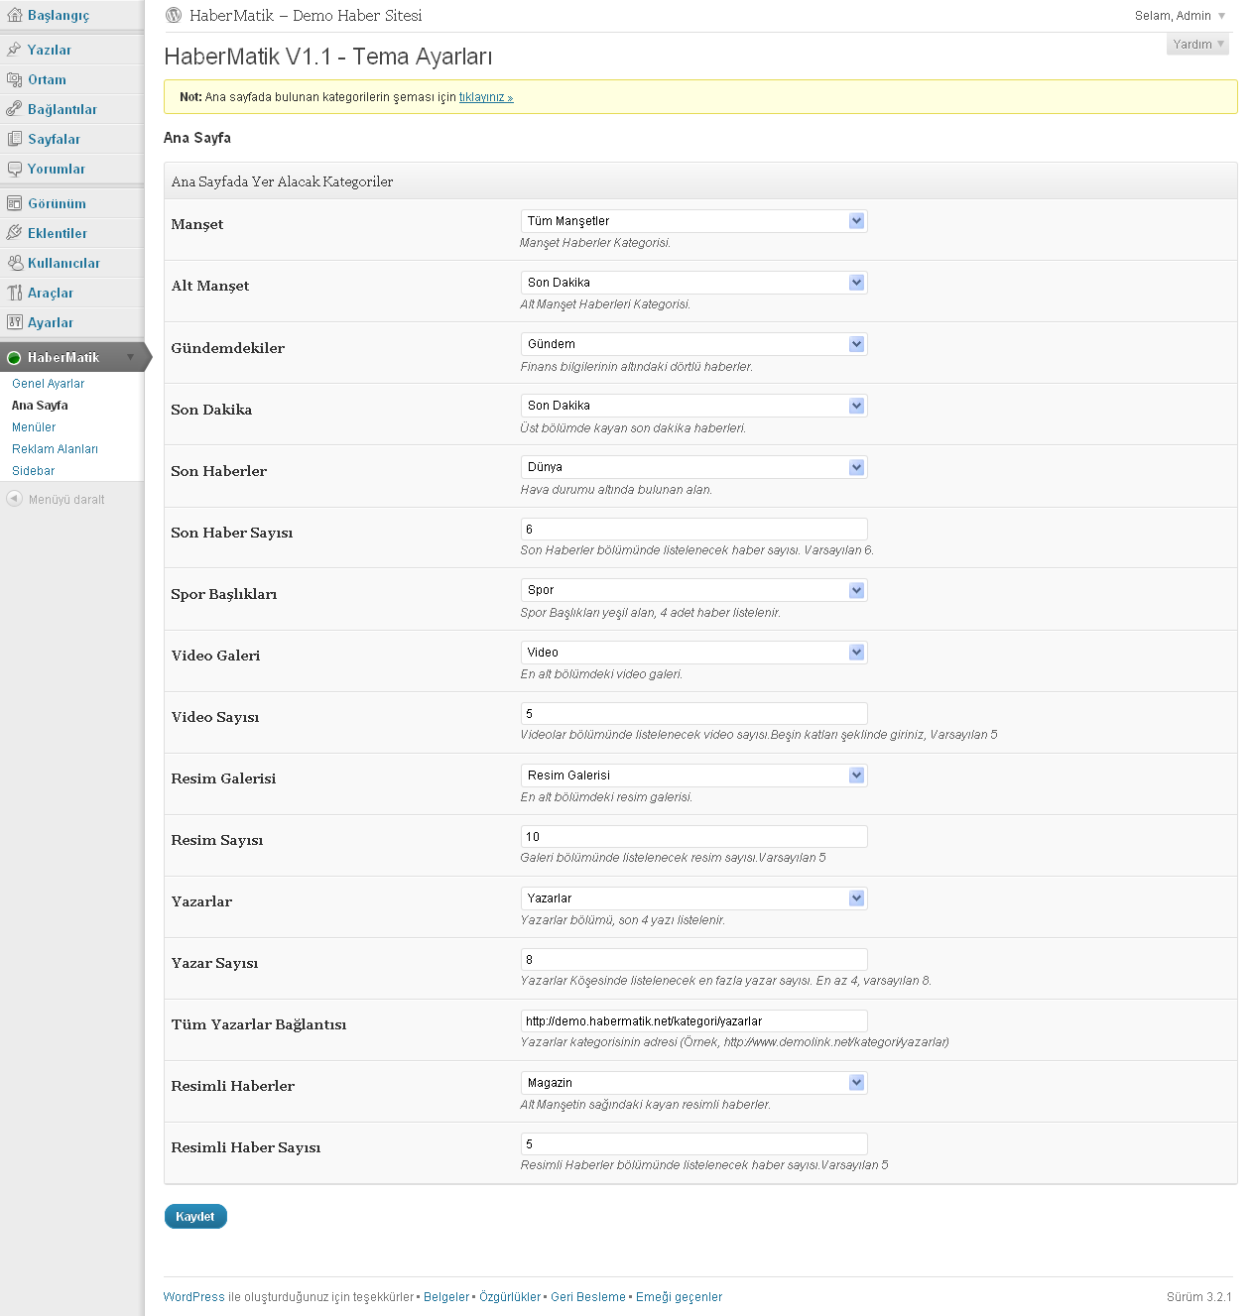
Task: Click the Sayfalar pages icon
Action: point(14,139)
